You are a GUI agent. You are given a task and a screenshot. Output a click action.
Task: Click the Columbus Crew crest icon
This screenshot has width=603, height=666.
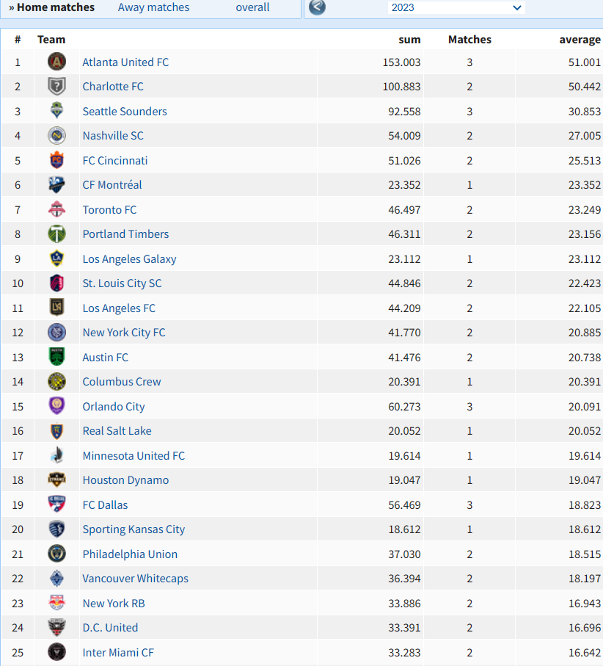coord(56,381)
